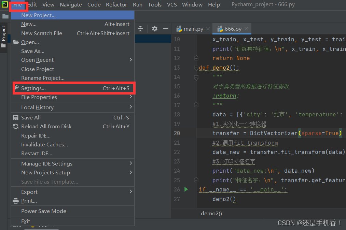The width and height of the screenshot is (346, 230).
Task: Open the Tools menu
Action: [154, 5]
